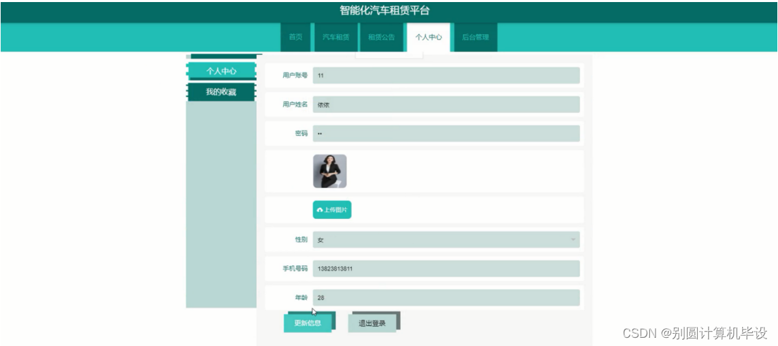
Task: Click the 更新信息 button
Action: 308,323
